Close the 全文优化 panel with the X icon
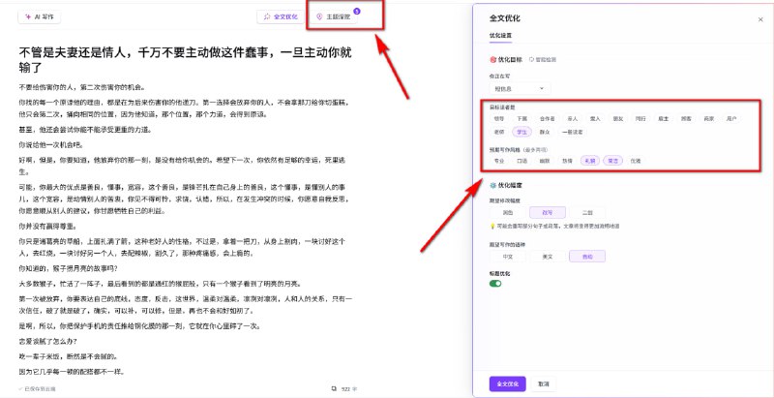 (x=759, y=18)
